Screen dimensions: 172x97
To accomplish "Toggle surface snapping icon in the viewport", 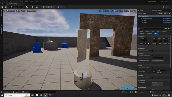I will click(112, 11).
